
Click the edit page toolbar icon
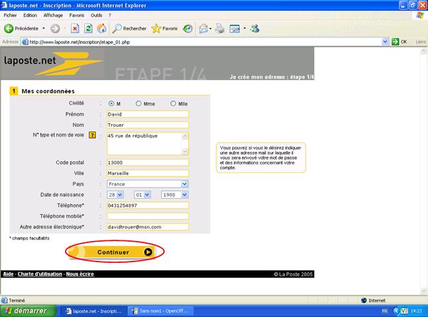click(234, 28)
